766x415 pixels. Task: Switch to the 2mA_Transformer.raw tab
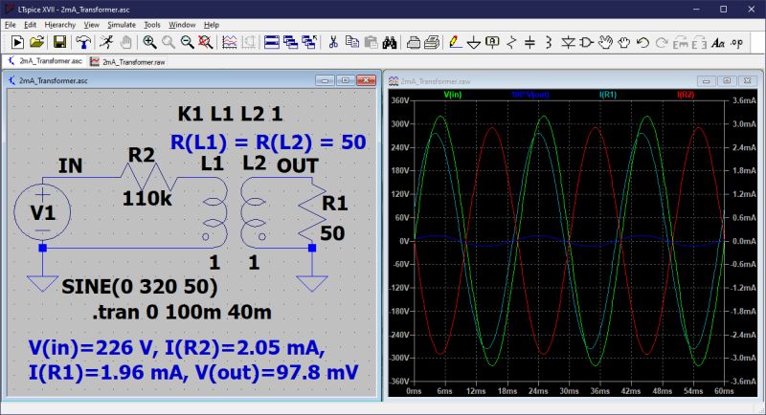tap(128, 62)
